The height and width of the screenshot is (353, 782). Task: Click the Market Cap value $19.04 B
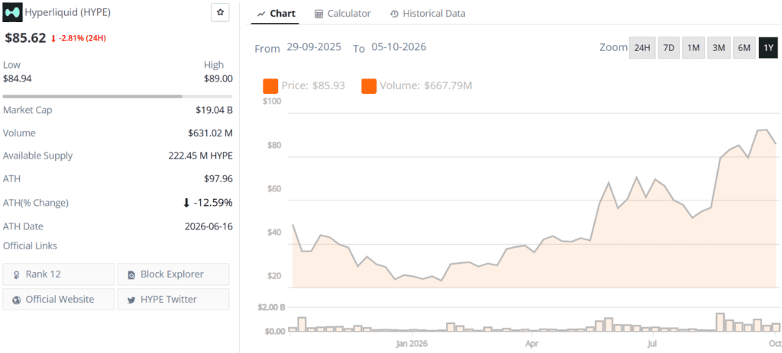point(214,110)
